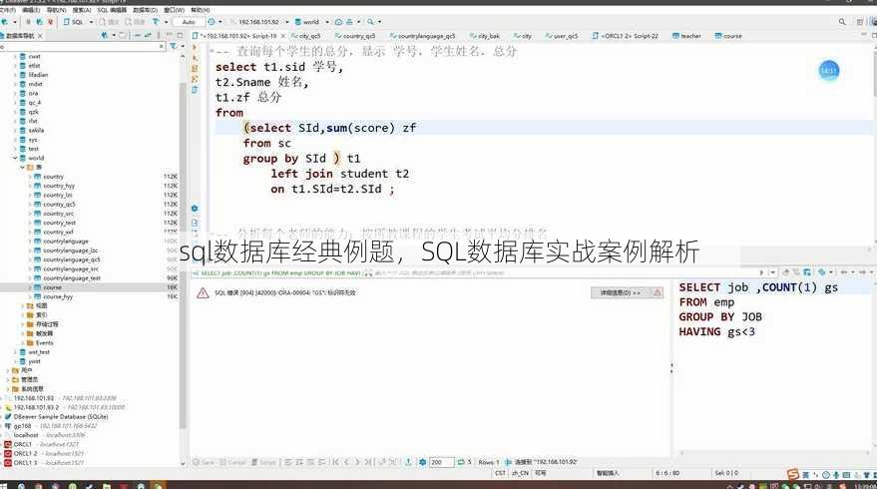877x489 pixels.
Task: Click the max rows field showing 200
Action: (441, 462)
